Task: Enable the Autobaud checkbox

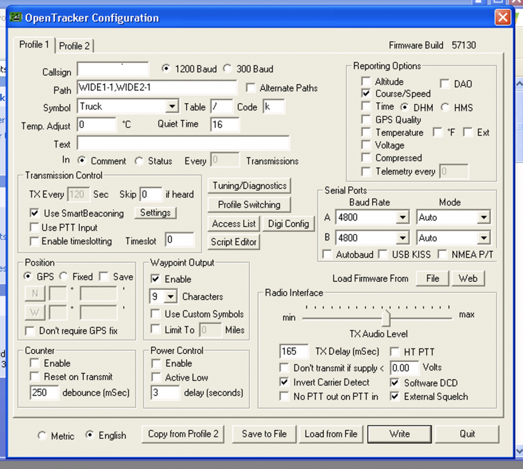Action: tap(327, 254)
